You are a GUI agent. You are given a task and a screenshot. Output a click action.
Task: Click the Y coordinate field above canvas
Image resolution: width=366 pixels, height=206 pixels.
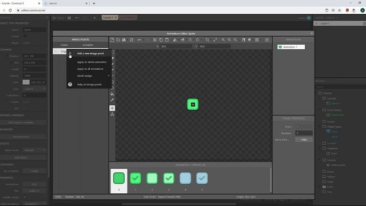pos(214,46)
